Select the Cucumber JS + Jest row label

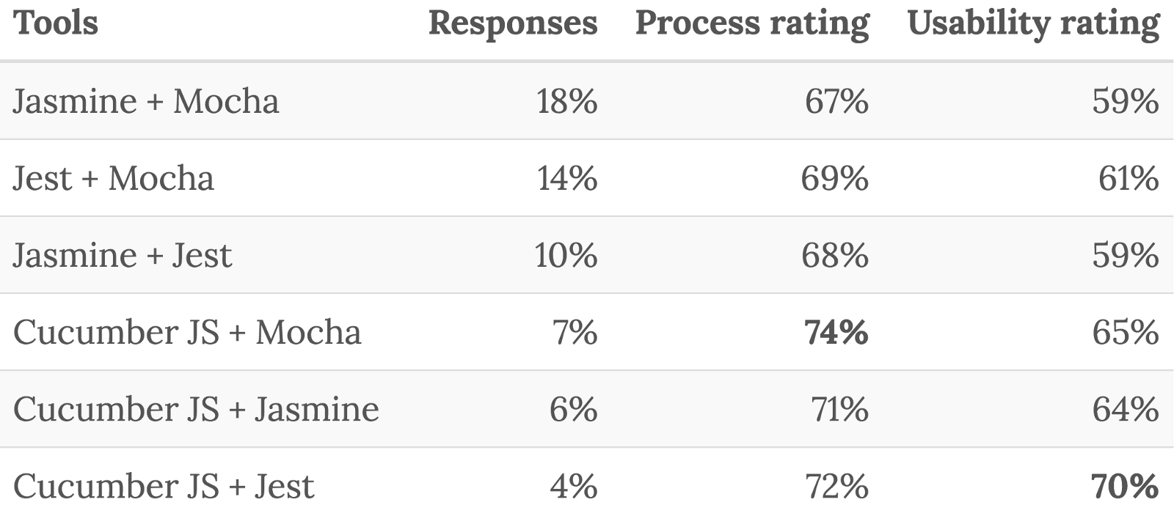click(x=164, y=487)
